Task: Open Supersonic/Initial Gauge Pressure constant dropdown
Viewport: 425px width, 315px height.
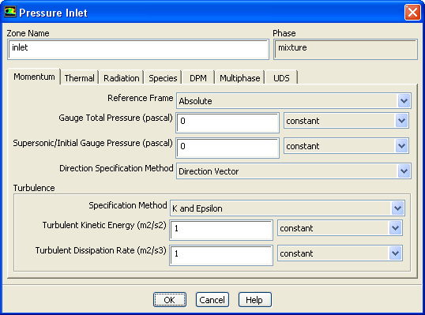Action: (346, 146)
